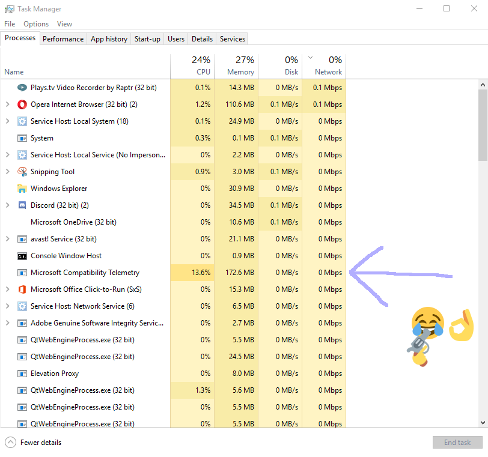Select the 13.6% CPU cell for Telemetry
This screenshot has height=457, width=488.
pyautogui.click(x=192, y=273)
